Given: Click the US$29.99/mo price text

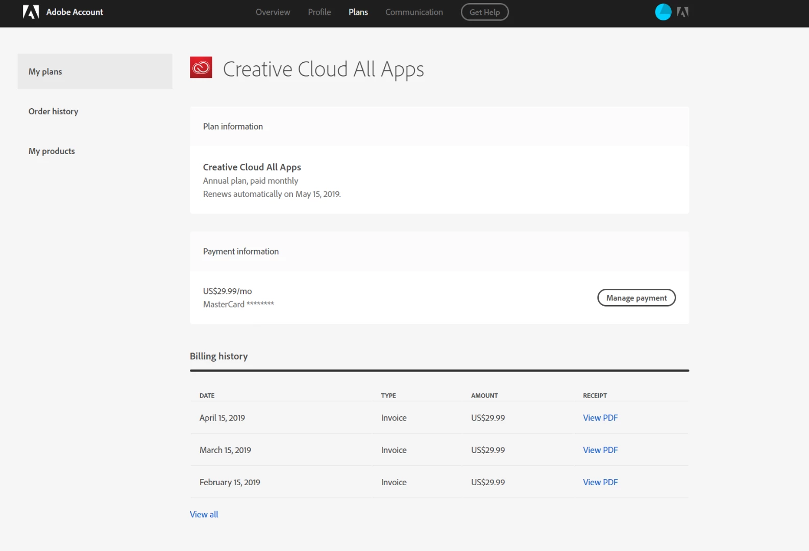Looking at the screenshot, I should (228, 291).
